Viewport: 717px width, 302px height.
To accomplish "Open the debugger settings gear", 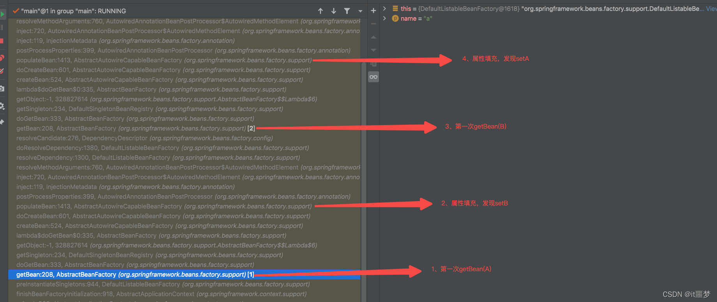I will 2,106.
